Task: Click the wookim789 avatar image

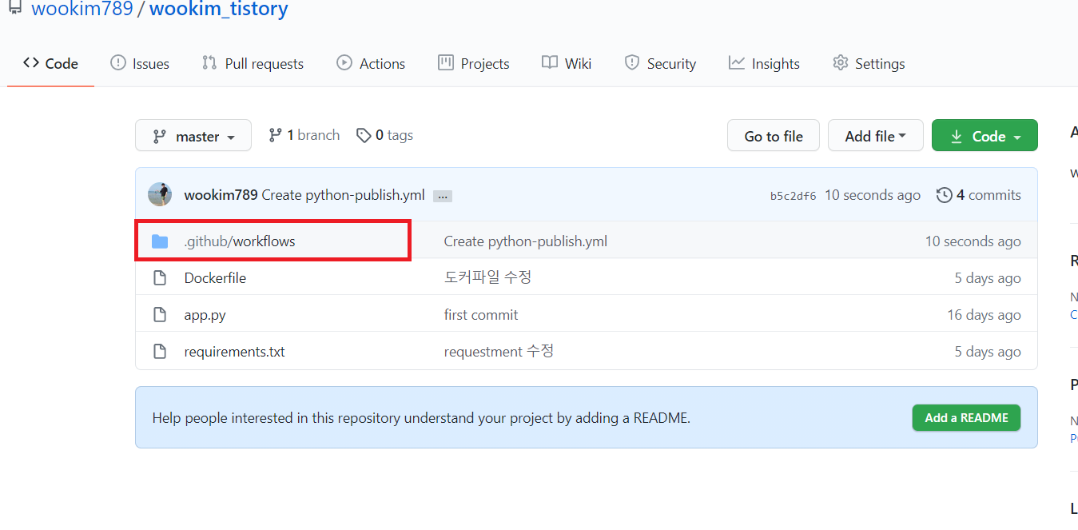Action: click(160, 194)
